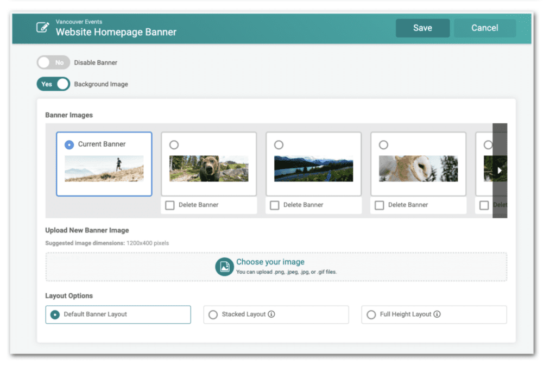Check Delete Banner under the owl image
This screenshot has height=372, width=556.
click(380, 205)
